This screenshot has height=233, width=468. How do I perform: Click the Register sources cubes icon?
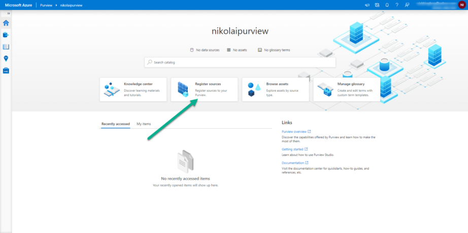(183, 89)
